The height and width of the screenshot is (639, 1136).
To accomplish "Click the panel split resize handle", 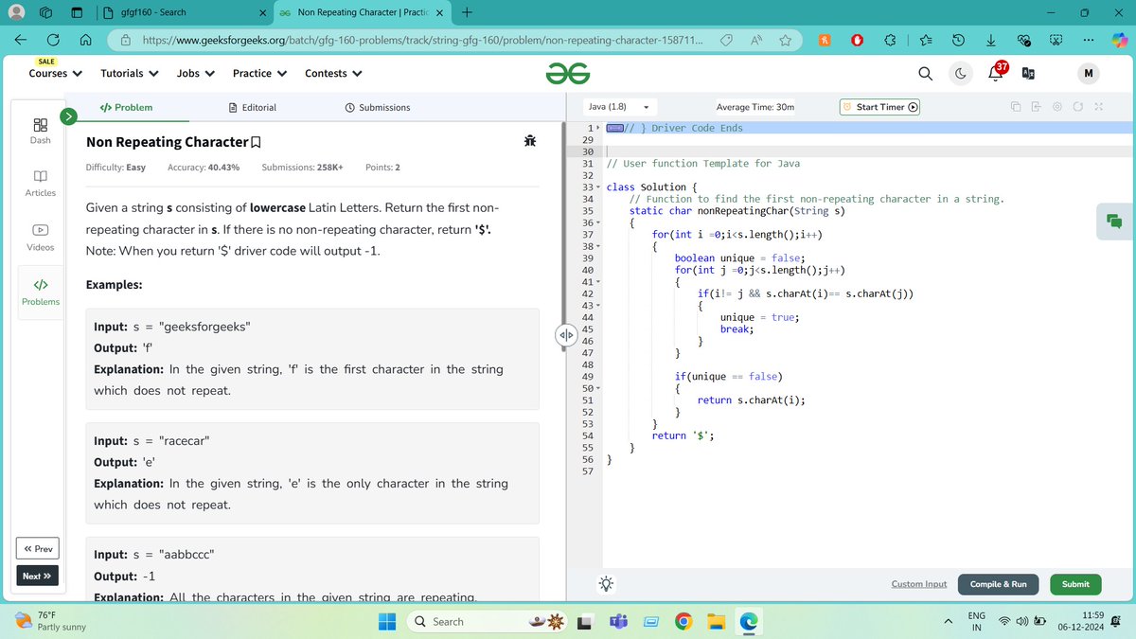I will coord(565,335).
